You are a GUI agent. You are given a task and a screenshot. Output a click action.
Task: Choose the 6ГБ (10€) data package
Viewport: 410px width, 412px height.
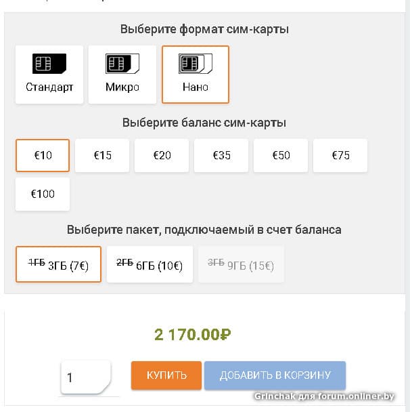pyautogui.click(x=150, y=264)
